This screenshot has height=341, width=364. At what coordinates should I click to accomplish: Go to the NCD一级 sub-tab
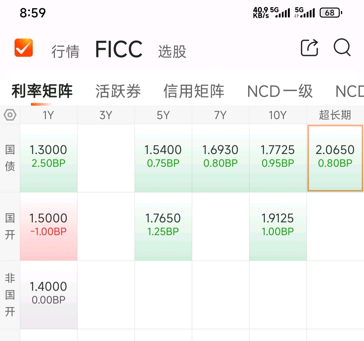point(280,91)
